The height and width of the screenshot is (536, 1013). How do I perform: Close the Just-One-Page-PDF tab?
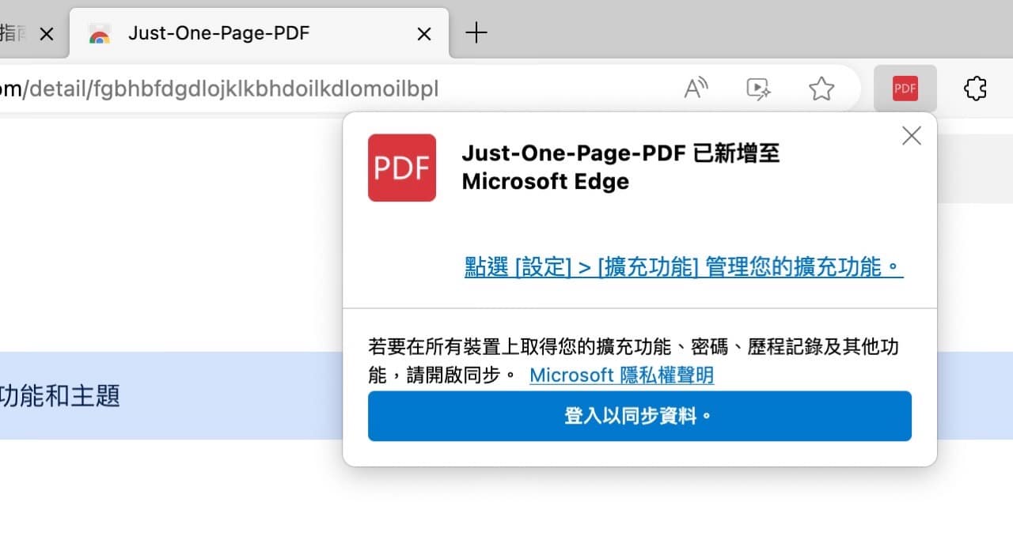[x=424, y=34]
